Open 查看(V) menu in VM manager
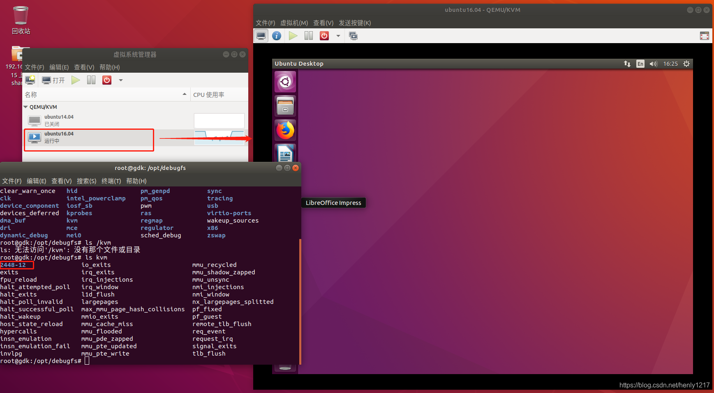 click(x=84, y=67)
